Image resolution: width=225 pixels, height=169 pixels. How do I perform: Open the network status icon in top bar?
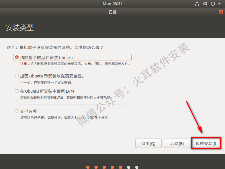(x=197, y=4)
